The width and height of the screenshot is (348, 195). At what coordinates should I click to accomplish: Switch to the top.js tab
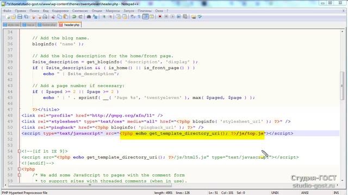click(29, 25)
